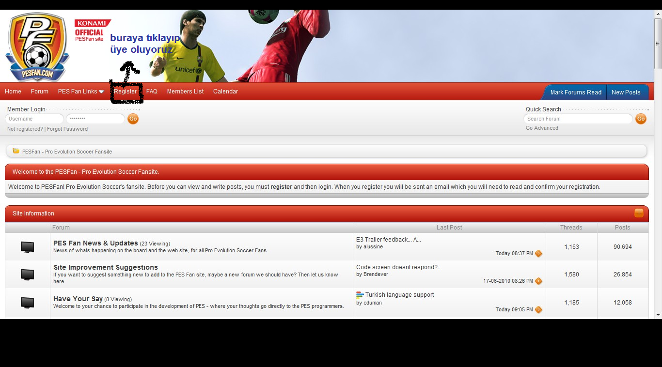This screenshot has width=662, height=367.
Task: Click the Today 09:05 PM timestamp
Action: pos(514,310)
